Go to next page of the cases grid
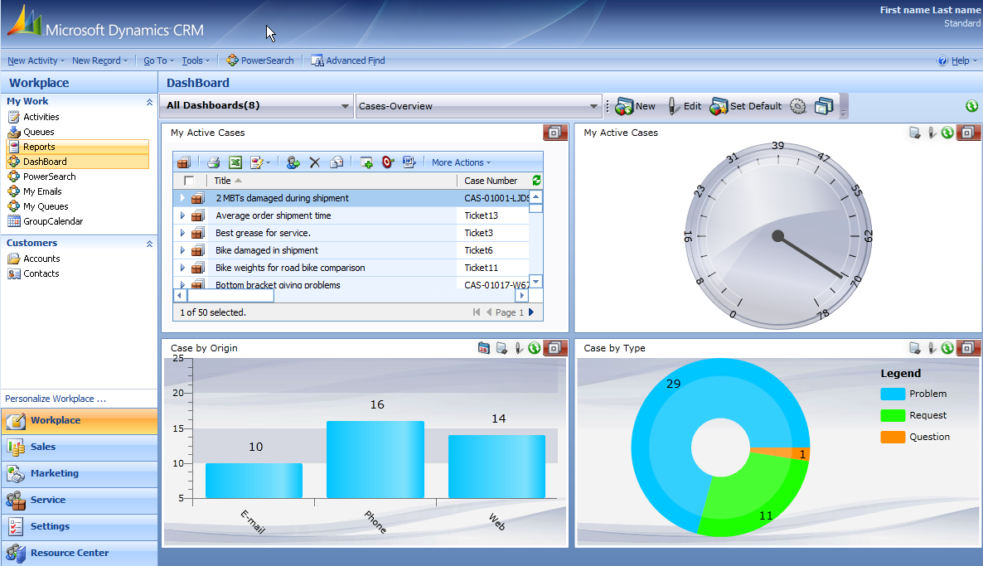983x566 pixels. (x=531, y=312)
